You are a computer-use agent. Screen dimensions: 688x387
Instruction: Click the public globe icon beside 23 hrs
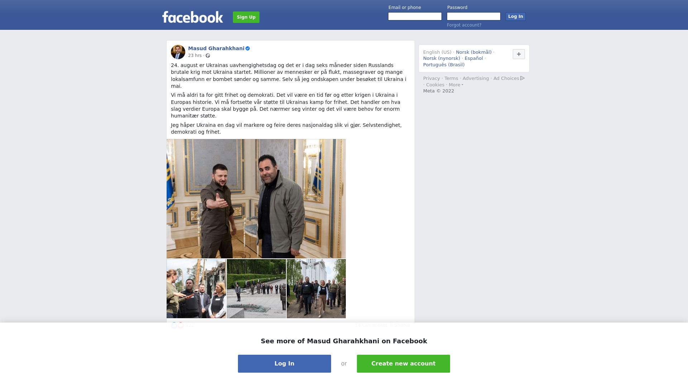pos(208,56)
